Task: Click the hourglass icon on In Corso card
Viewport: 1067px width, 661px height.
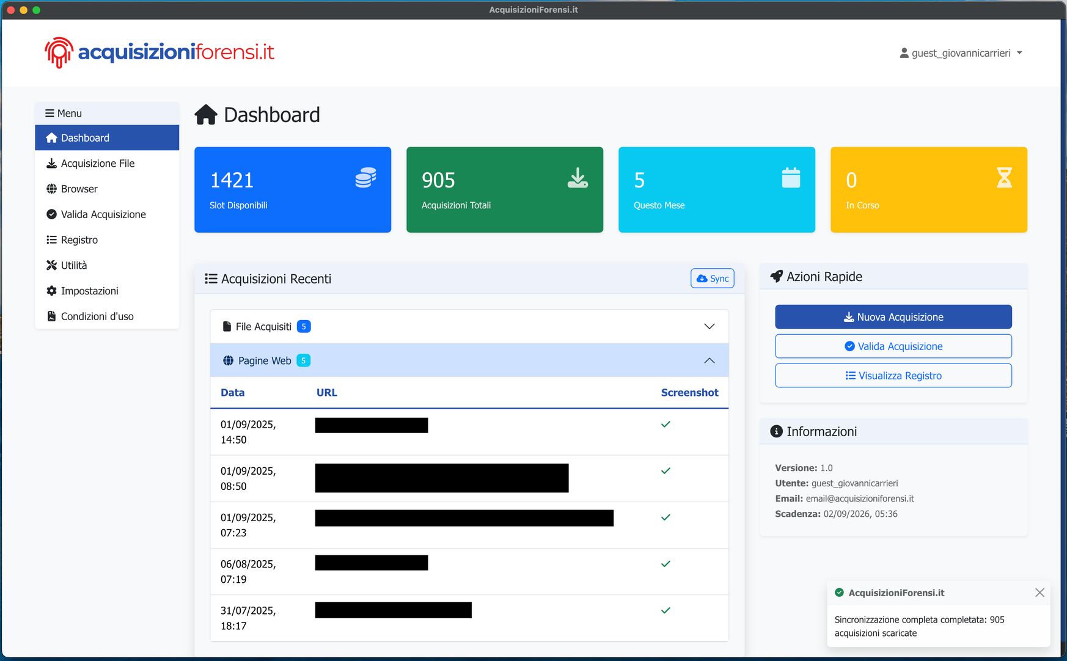Action: 1004,178
